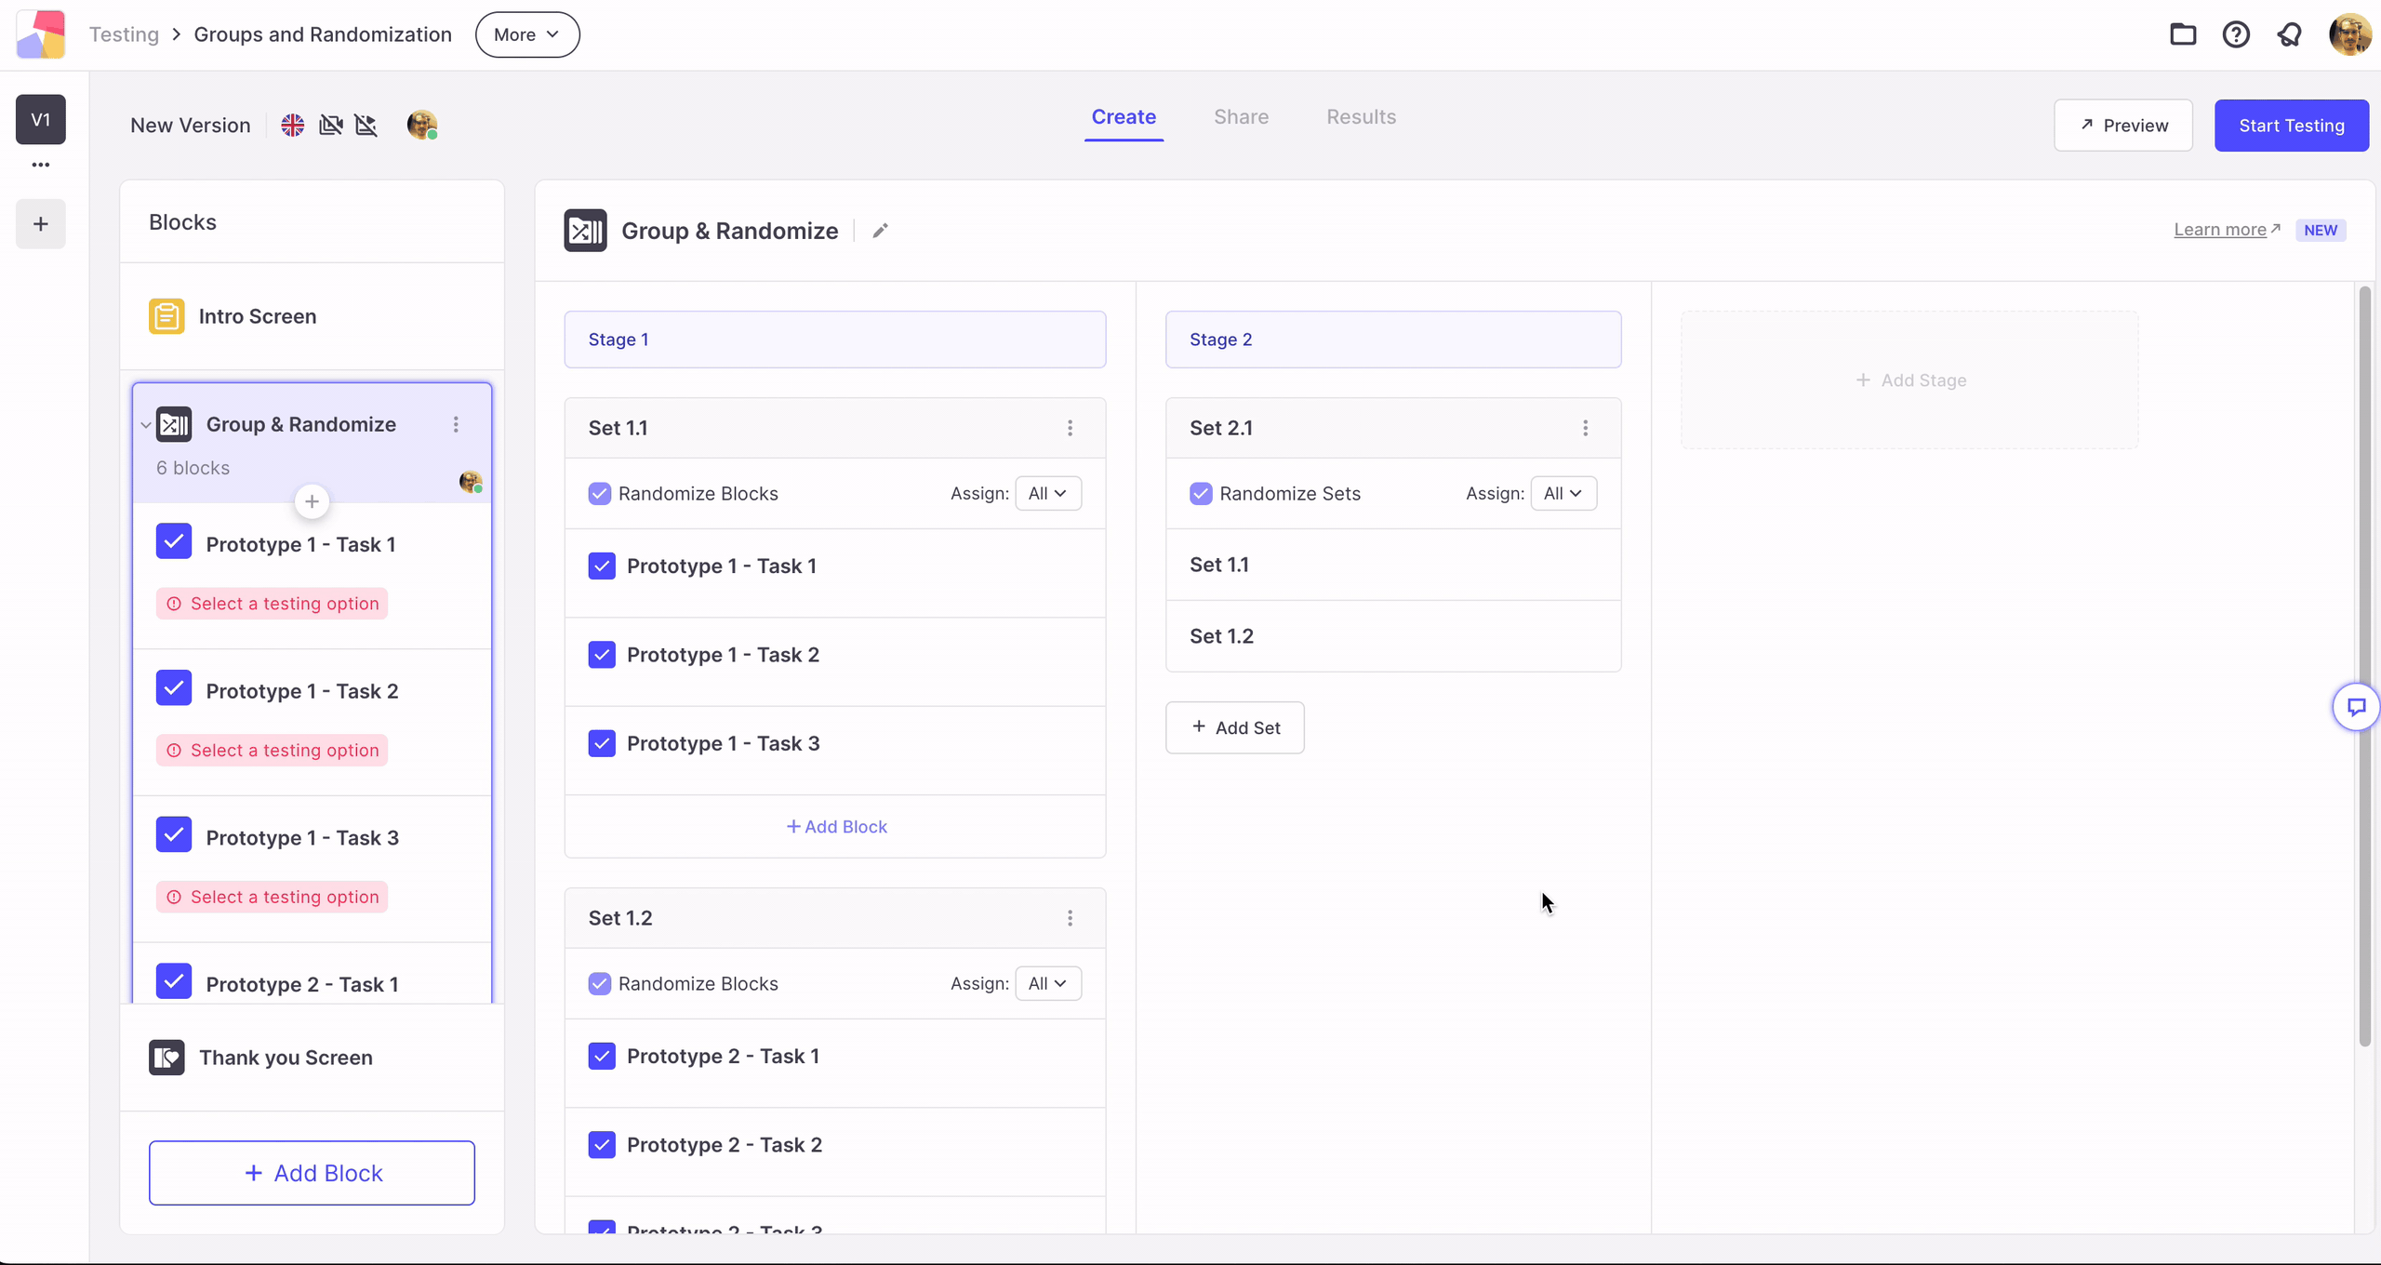Click the Start Testing button
This screenshot has height=1265, width=2381.
point(2292,126)
